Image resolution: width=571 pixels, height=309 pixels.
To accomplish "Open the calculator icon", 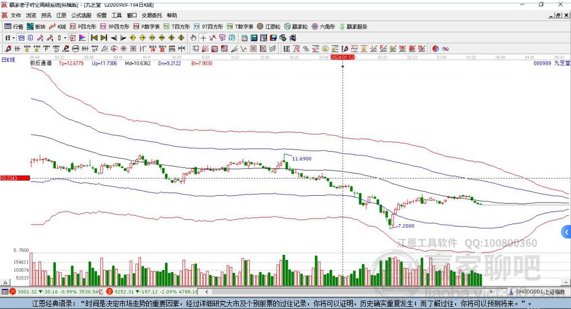I will (254, 38).
